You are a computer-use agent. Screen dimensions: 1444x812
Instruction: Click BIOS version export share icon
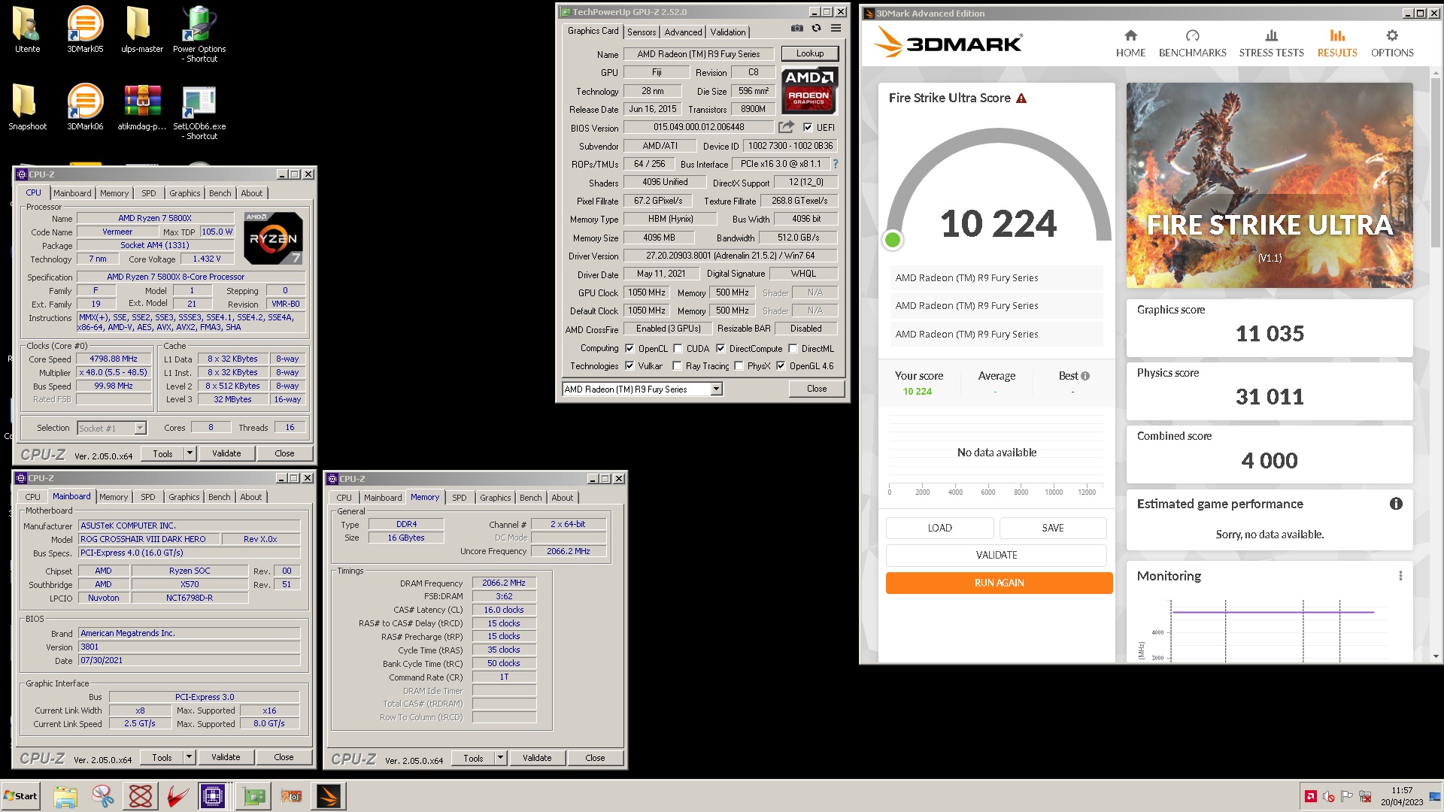[786, 127]
